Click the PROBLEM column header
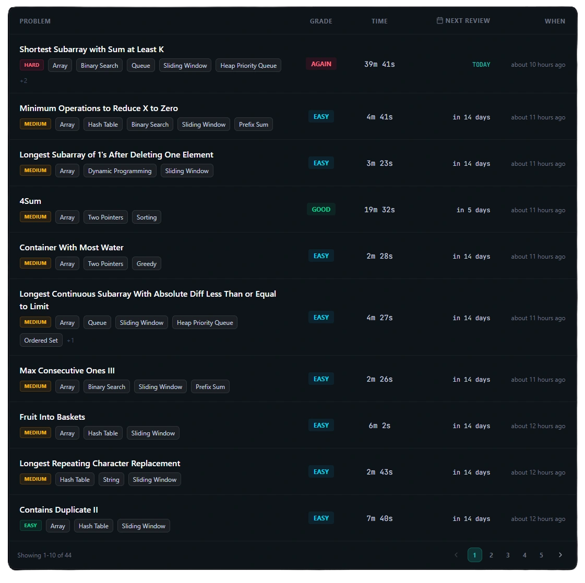 35,21
